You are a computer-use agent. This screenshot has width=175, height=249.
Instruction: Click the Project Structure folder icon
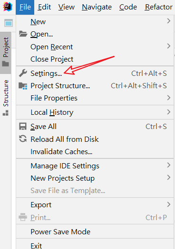[23, 86]
